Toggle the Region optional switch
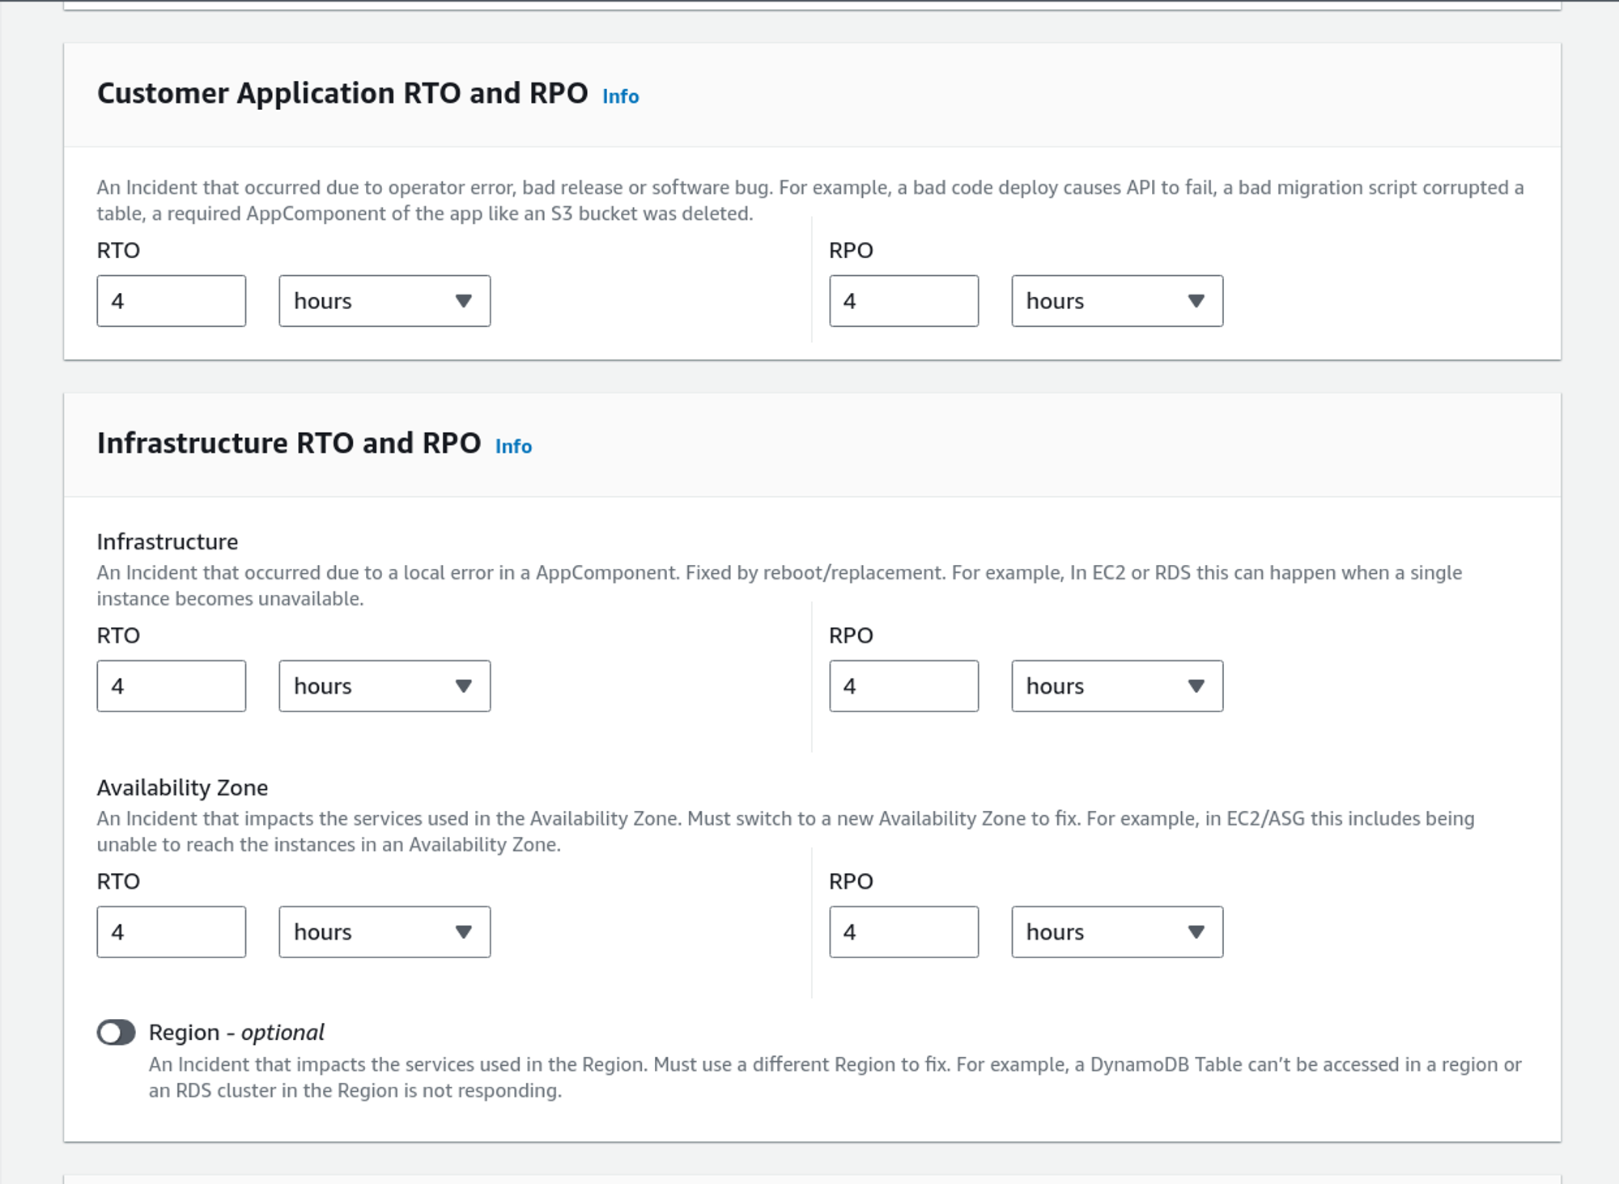 (116, 1032)
